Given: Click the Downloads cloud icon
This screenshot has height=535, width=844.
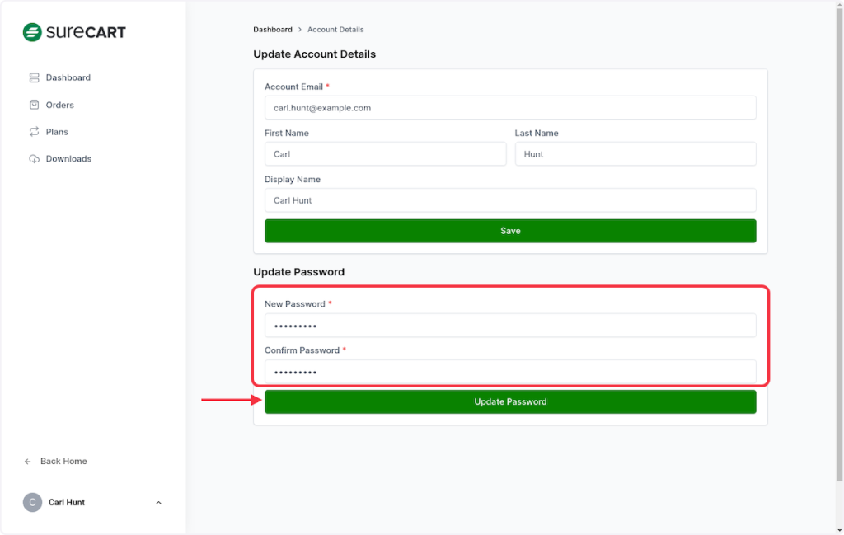Looking at the screenshot, I should point(34,159).
